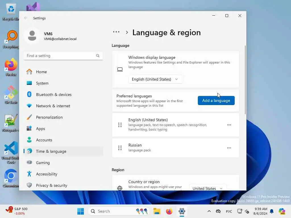Click the search magnifier in Find a setting
This screenshot has height=218, width=291.
(x=98, y=56)
